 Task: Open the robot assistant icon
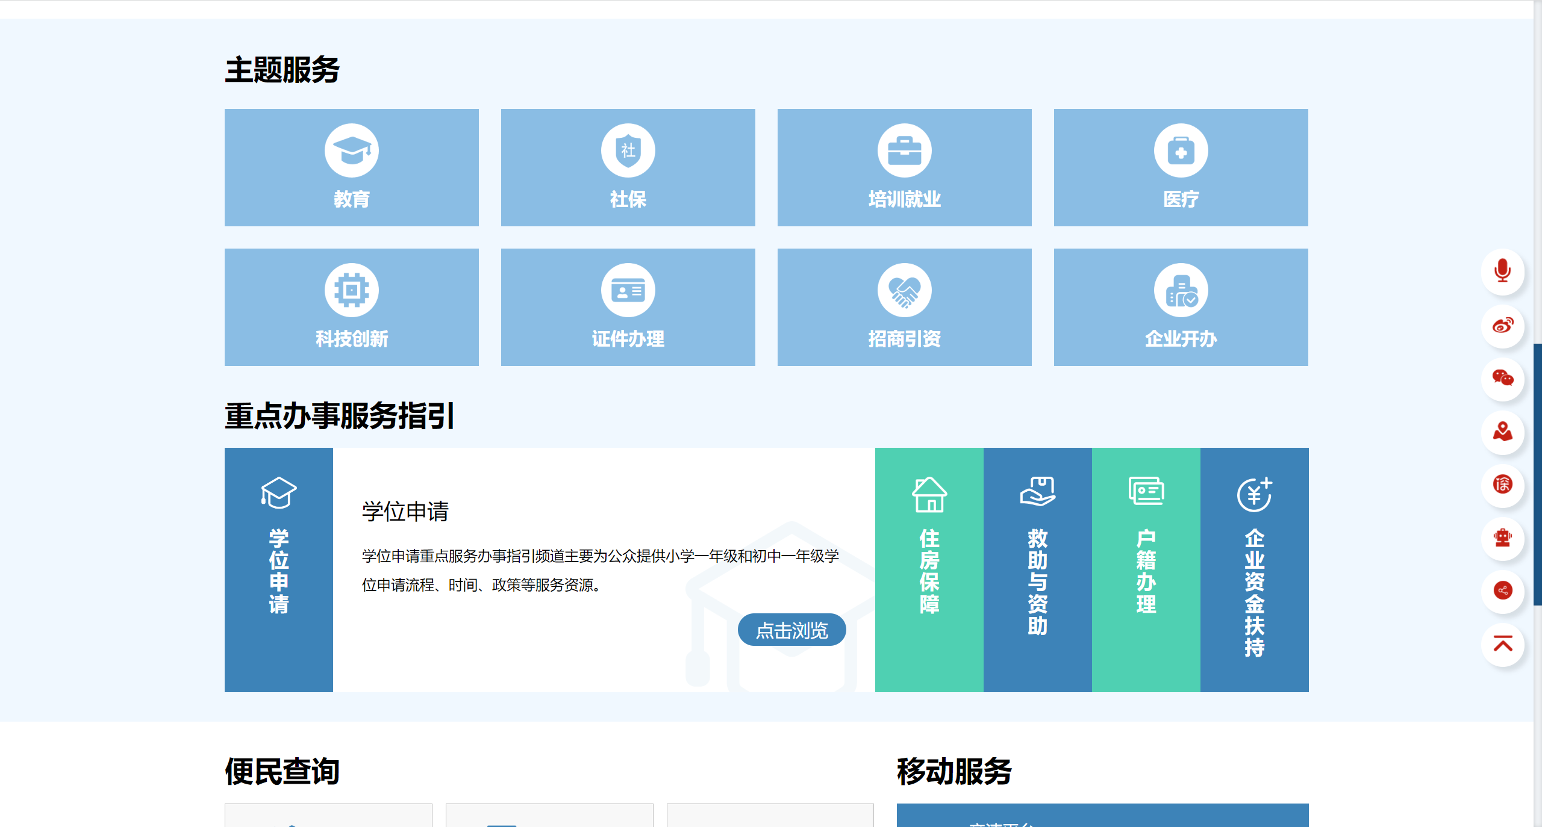pos(1502,537)
